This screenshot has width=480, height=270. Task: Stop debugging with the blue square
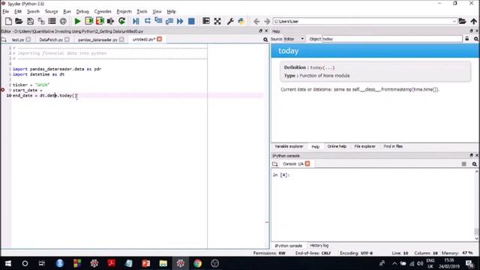(x=191, y=21)
